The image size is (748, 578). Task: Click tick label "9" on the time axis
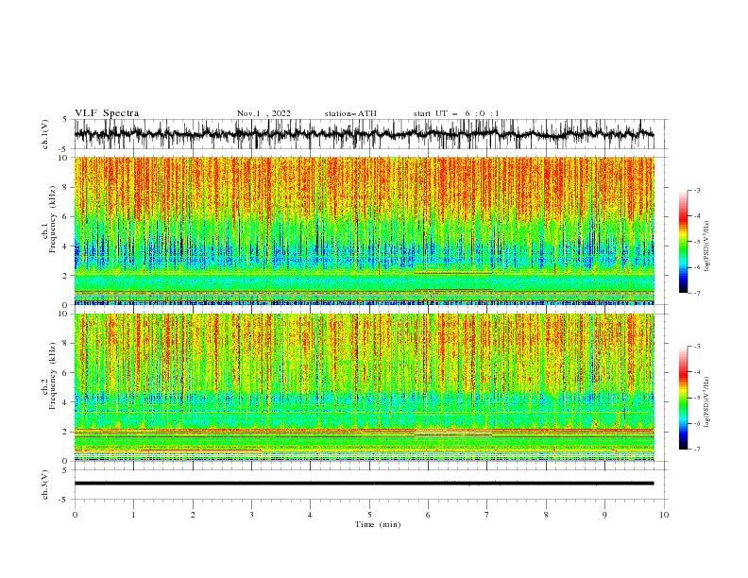(x=604, y=515)
